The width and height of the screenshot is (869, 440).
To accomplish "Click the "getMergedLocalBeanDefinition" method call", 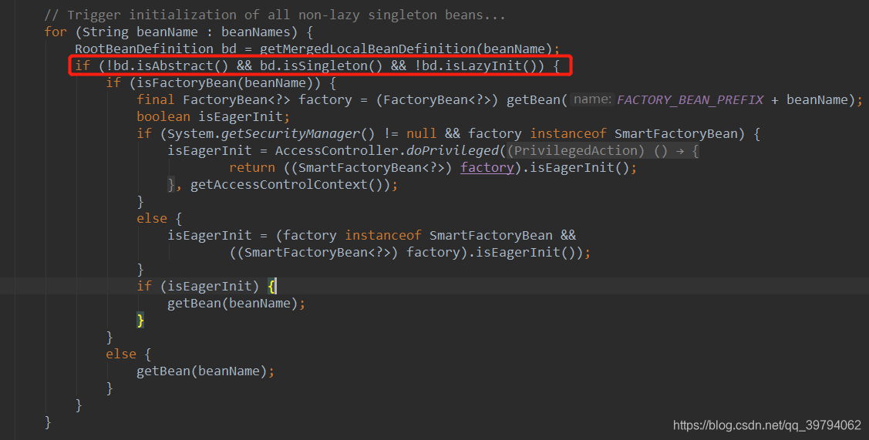I will [x=368, y=49].
